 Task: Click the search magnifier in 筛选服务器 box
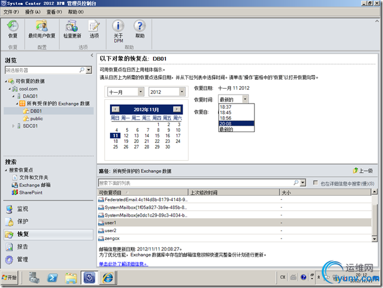tap(82, 70)
